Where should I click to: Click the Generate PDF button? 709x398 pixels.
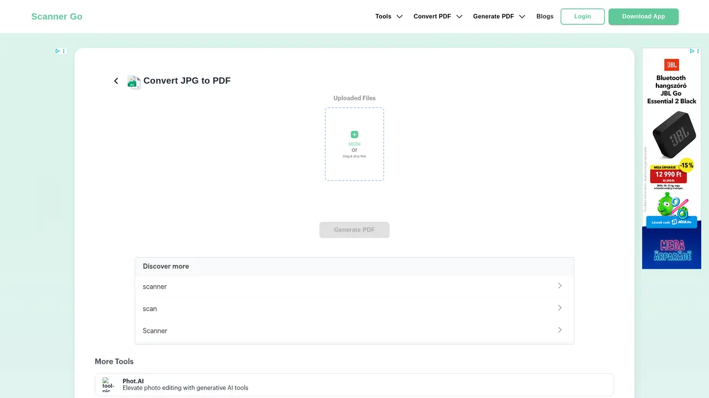pos(354,230)
